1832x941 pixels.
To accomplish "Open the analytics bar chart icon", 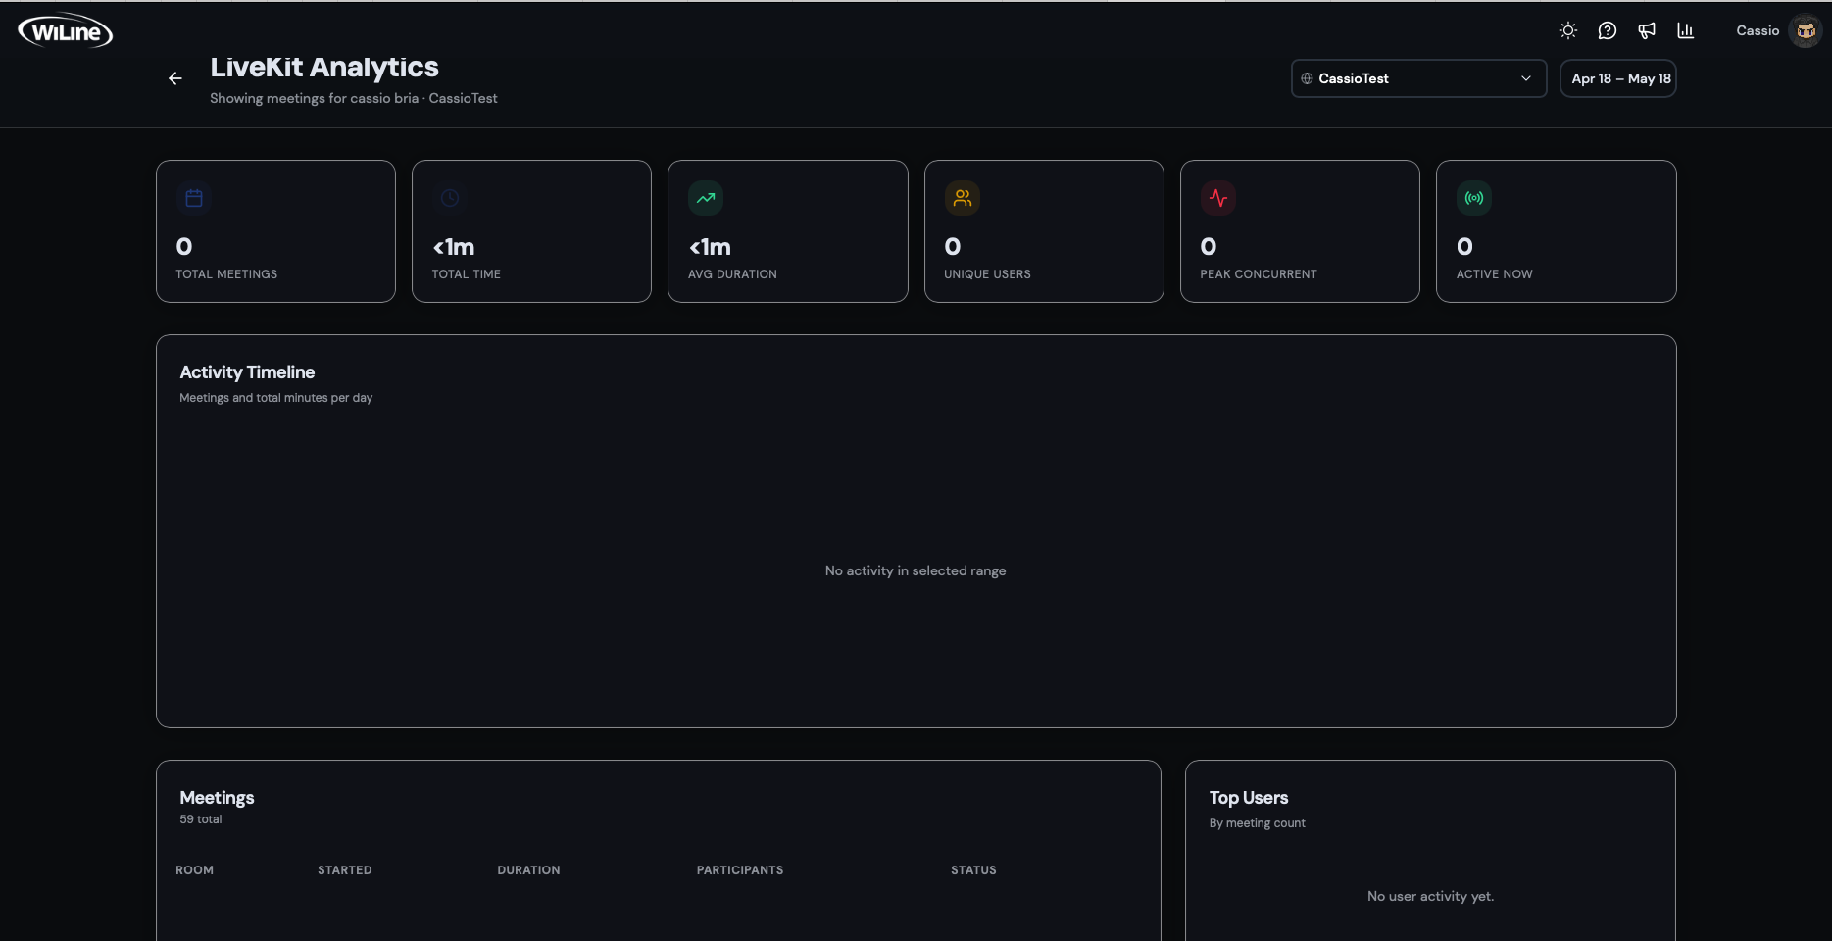I will click(x=1686, y=30).
